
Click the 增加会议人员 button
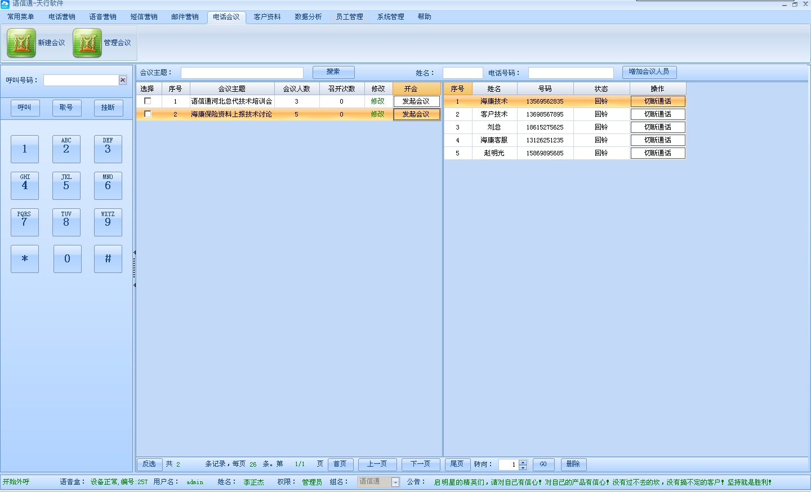pyautogui.click(x=649, y=72)
